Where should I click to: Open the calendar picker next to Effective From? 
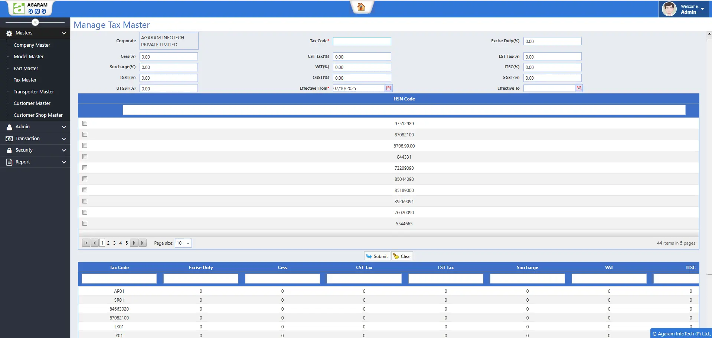(x=388, y=88)
